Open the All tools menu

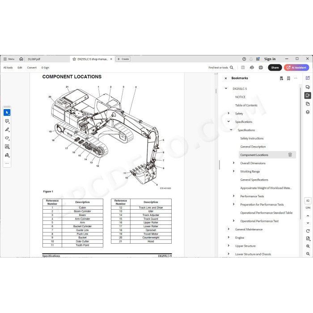pyautogui.click(x=8, y=68)
